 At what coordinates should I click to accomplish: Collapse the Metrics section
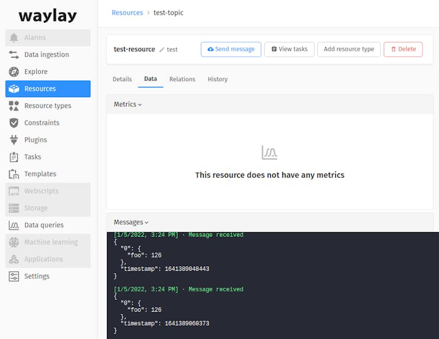[x=128, y=104]
